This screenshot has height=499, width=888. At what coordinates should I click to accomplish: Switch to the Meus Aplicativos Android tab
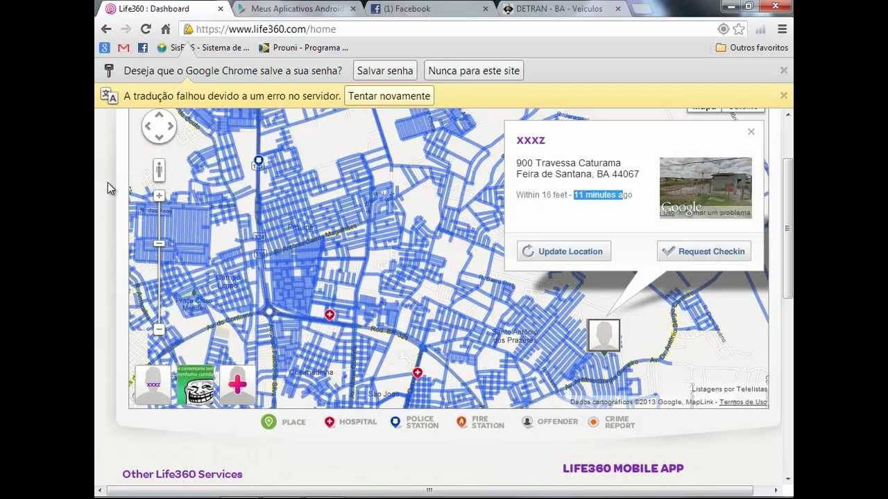pyautogui.click(x=298, y=9)
